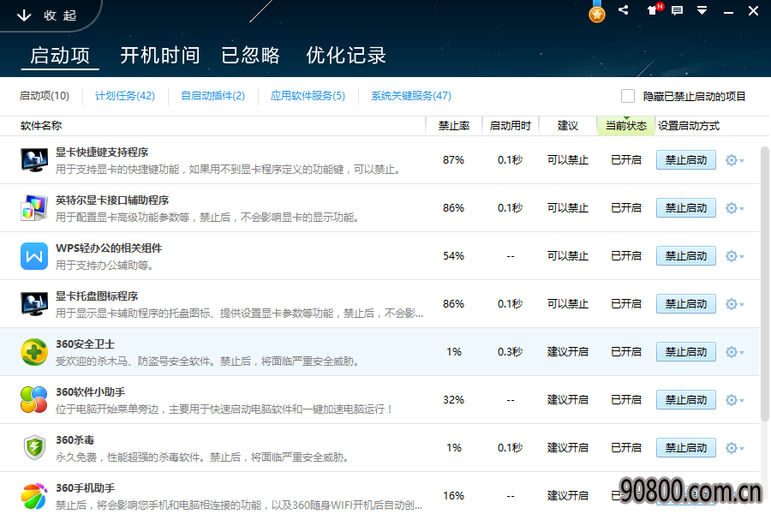Click the 英特尔显卡接口辅助程序 icon

[34, 207]
